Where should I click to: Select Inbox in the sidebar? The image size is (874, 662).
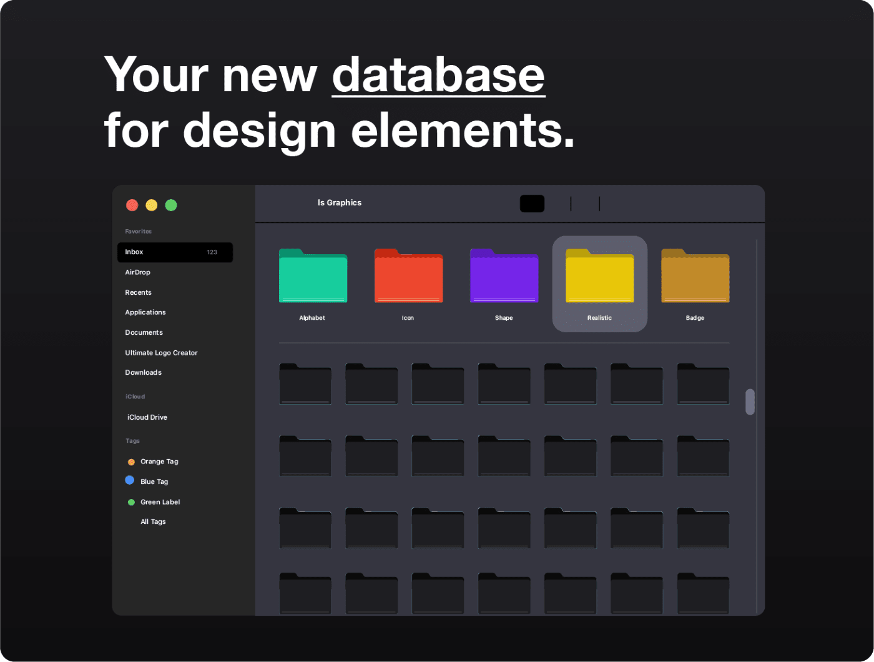175,252
